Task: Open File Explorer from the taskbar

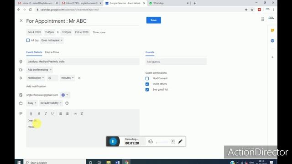Action: pyautogui.click(x=109, y=163)
